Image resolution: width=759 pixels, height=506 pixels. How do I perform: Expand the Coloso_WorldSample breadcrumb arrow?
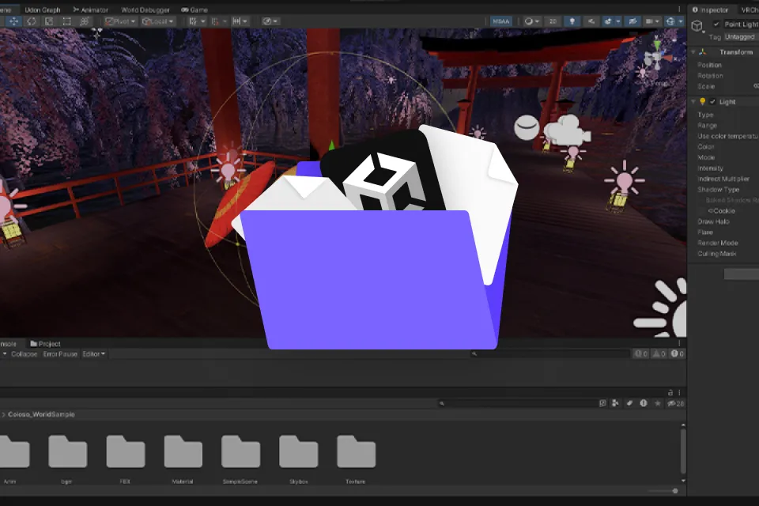point(3,414)
